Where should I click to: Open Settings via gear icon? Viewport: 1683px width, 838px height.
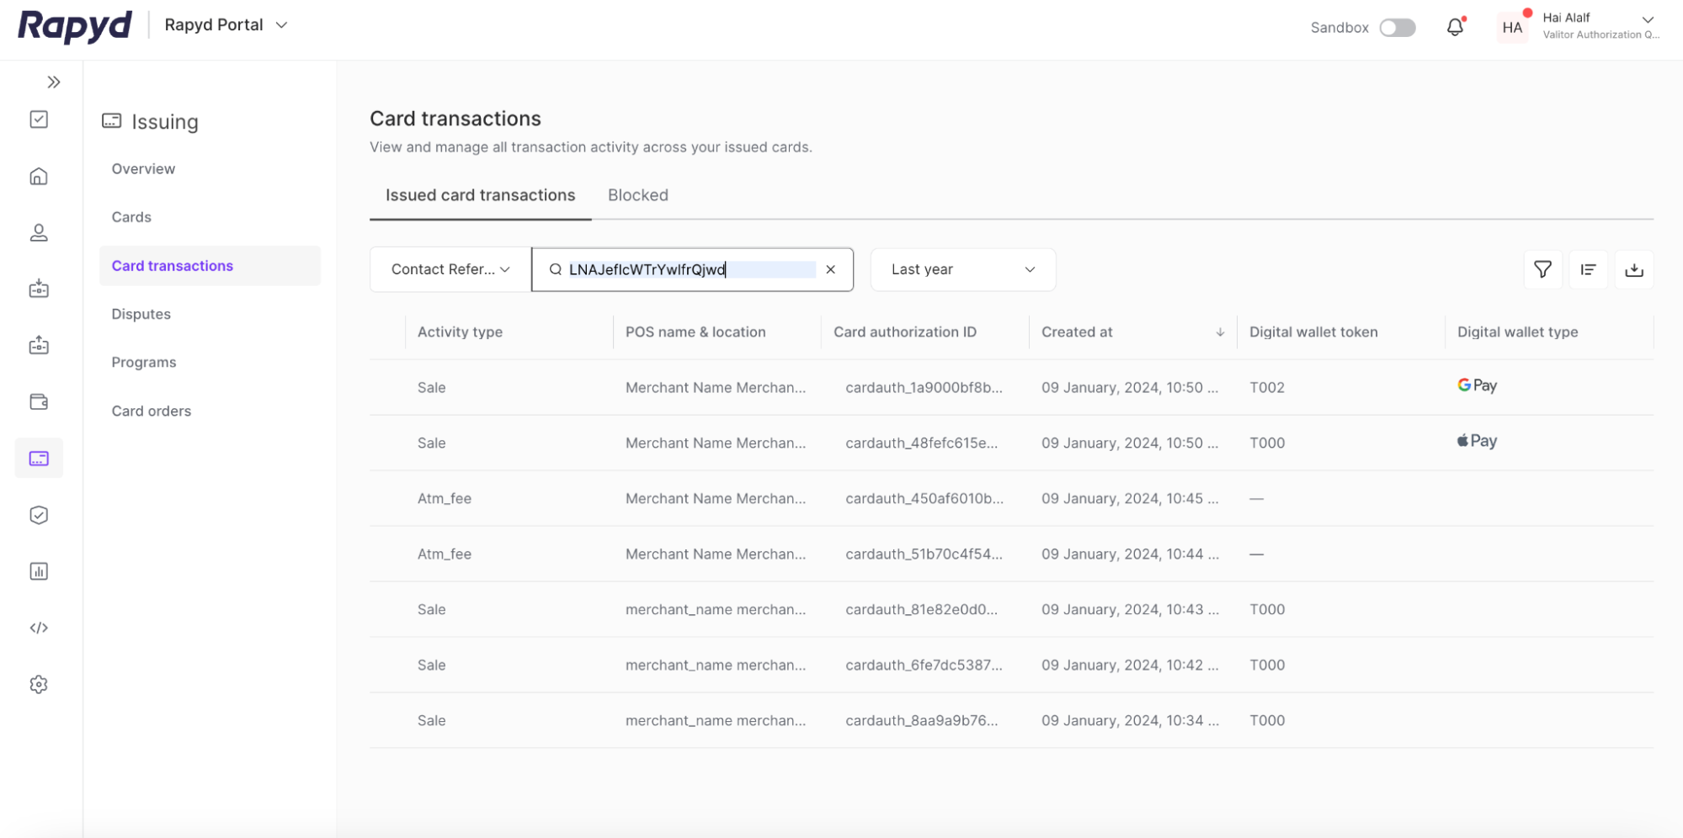pyautogui.click(x=39, y=684)
